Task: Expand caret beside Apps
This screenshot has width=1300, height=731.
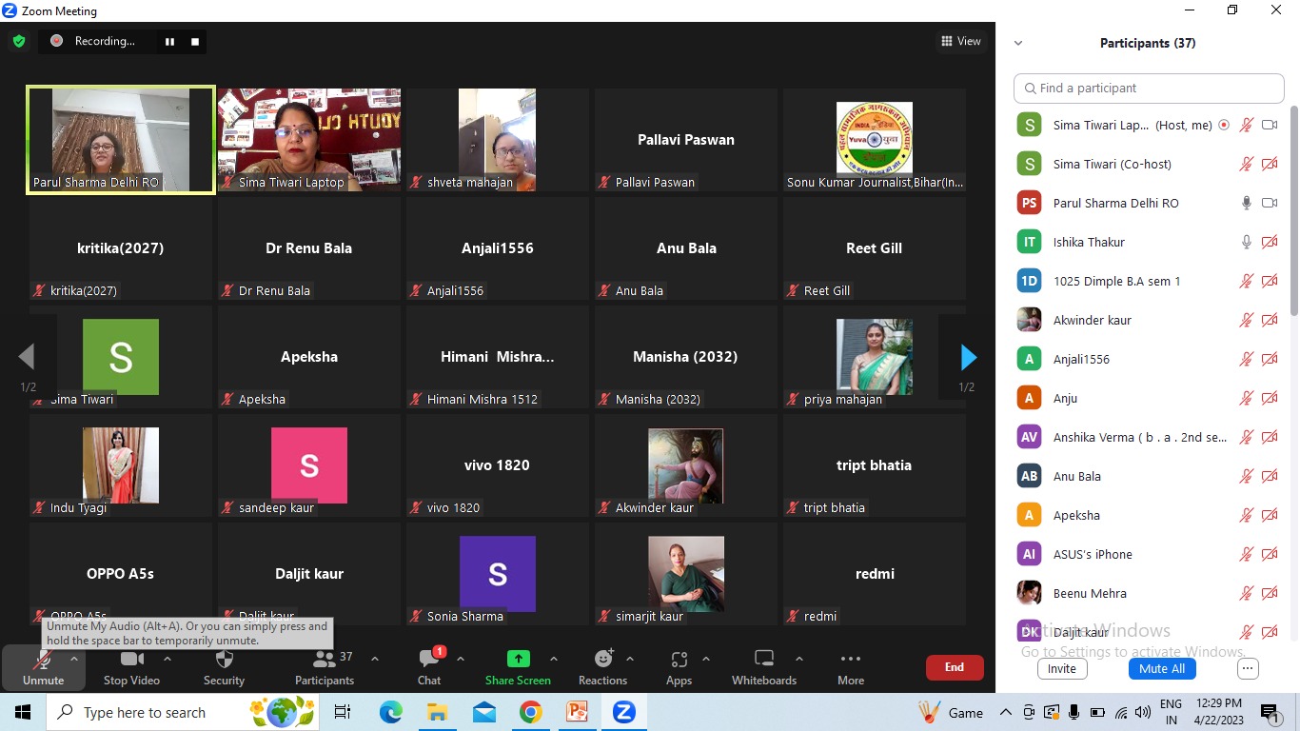Action: pyautogui.click(x=706, y=659)
